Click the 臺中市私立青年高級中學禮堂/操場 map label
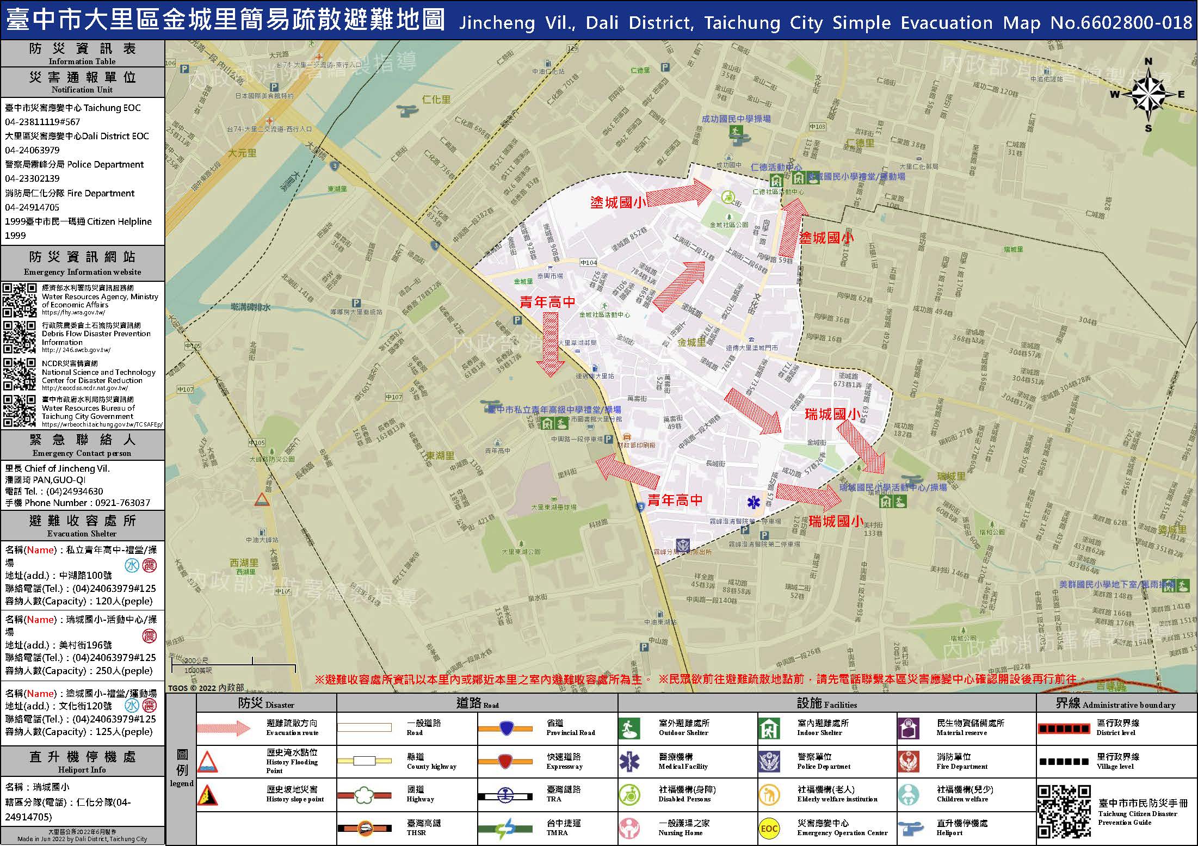The image size is (1198, 846). click(554, 410)
